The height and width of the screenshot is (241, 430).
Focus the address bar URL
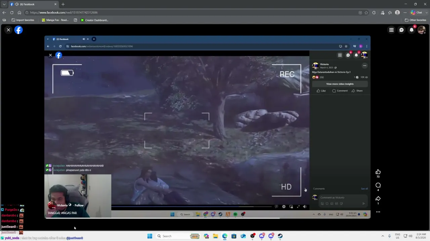click(x=64, y=13)
